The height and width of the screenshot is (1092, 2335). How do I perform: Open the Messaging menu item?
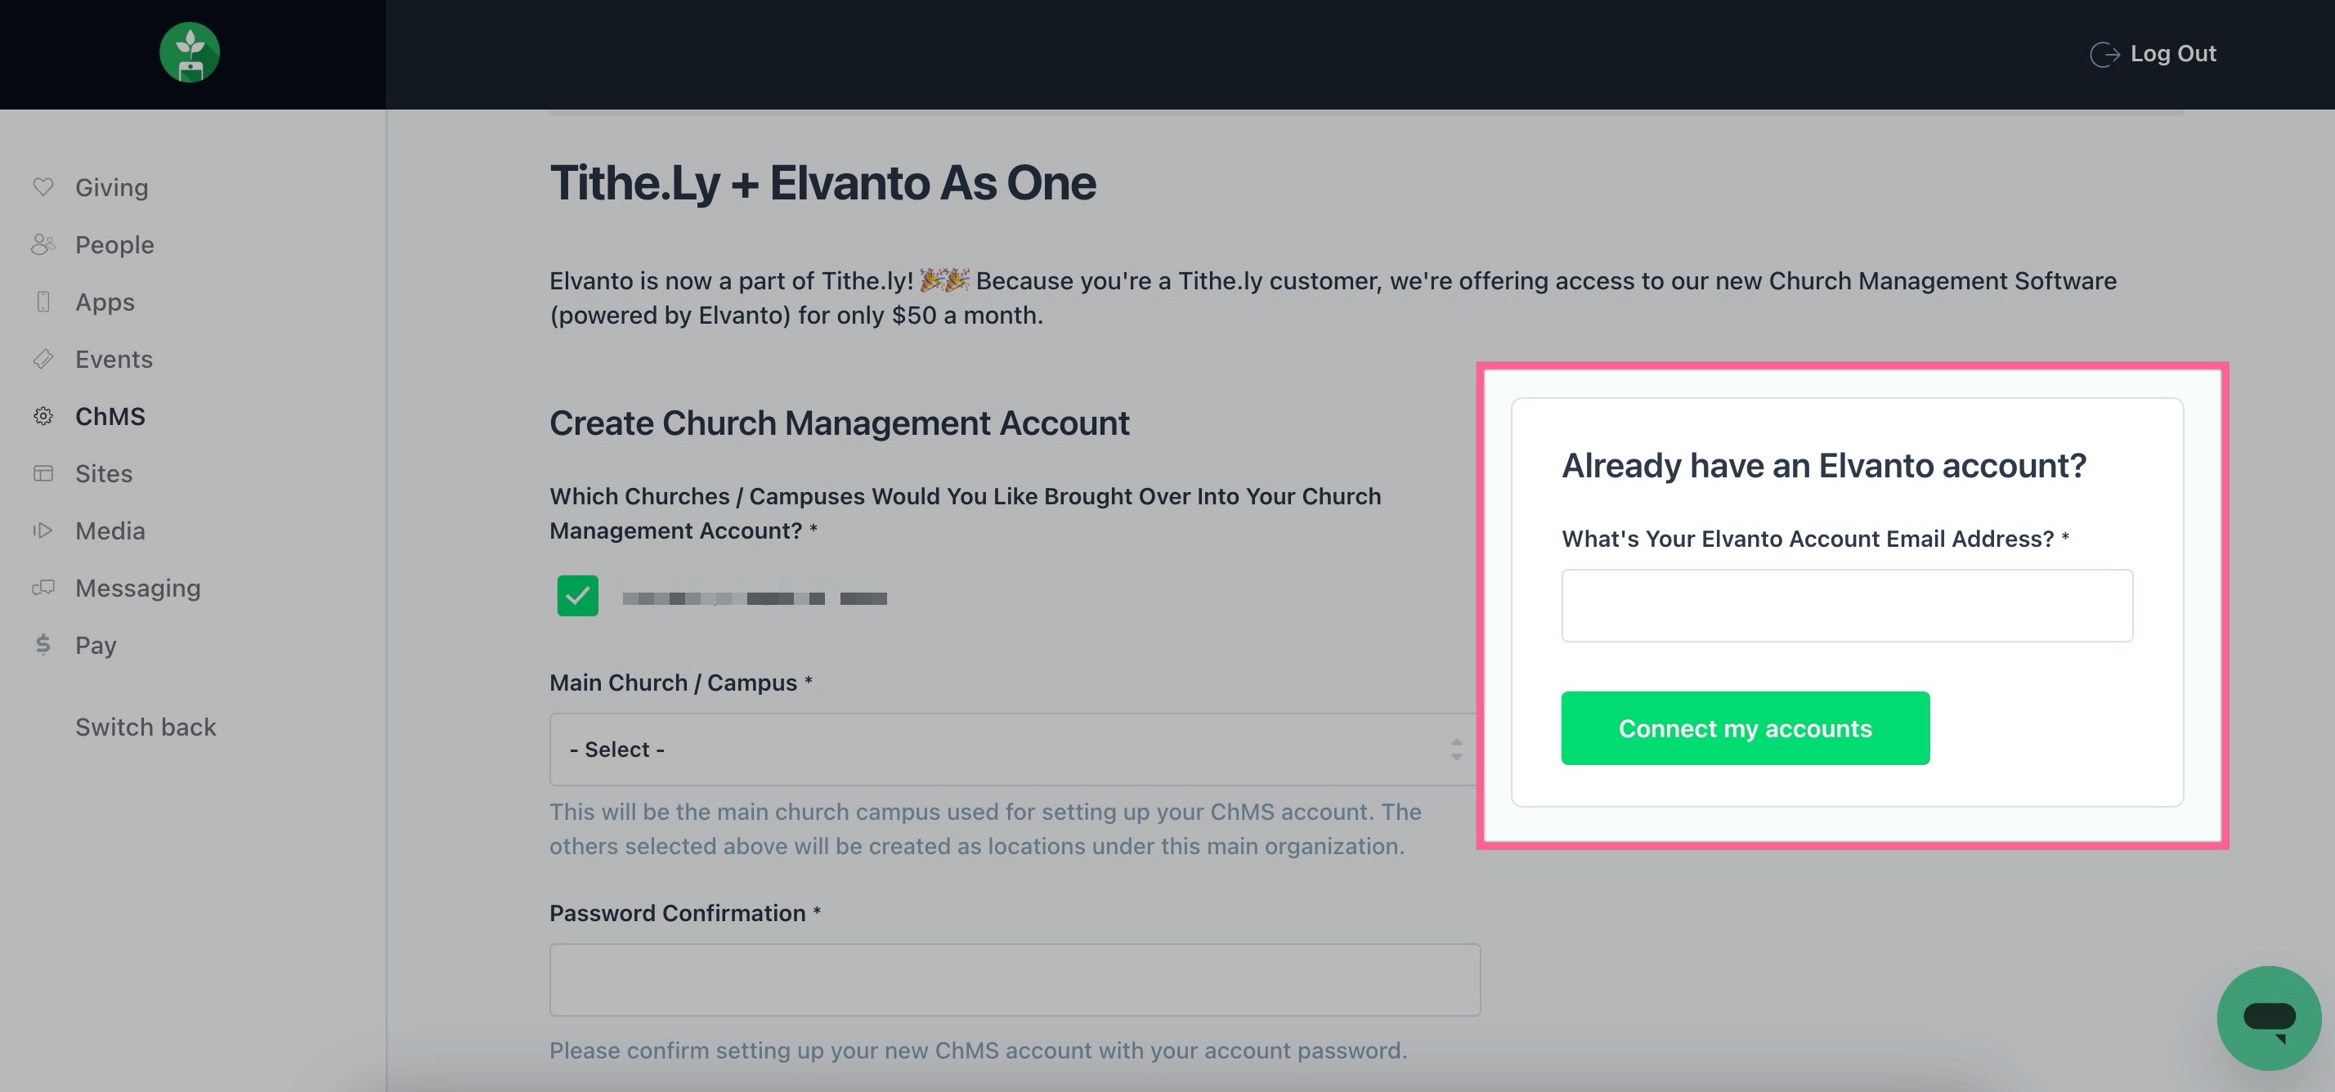(138, 589)
